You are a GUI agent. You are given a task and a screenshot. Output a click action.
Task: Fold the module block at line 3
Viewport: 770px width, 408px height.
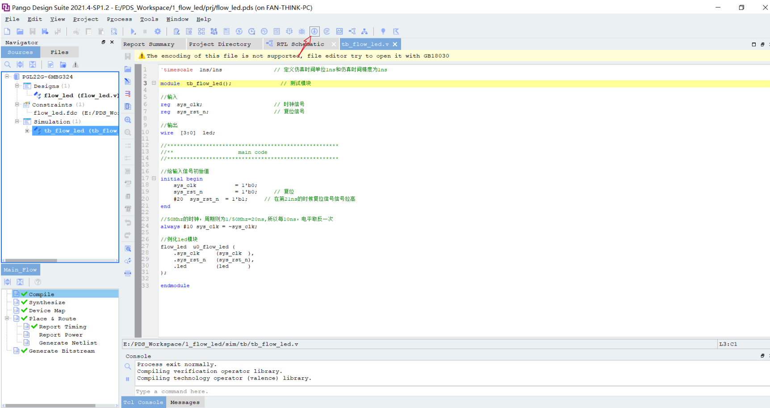(x=154, y=83)
